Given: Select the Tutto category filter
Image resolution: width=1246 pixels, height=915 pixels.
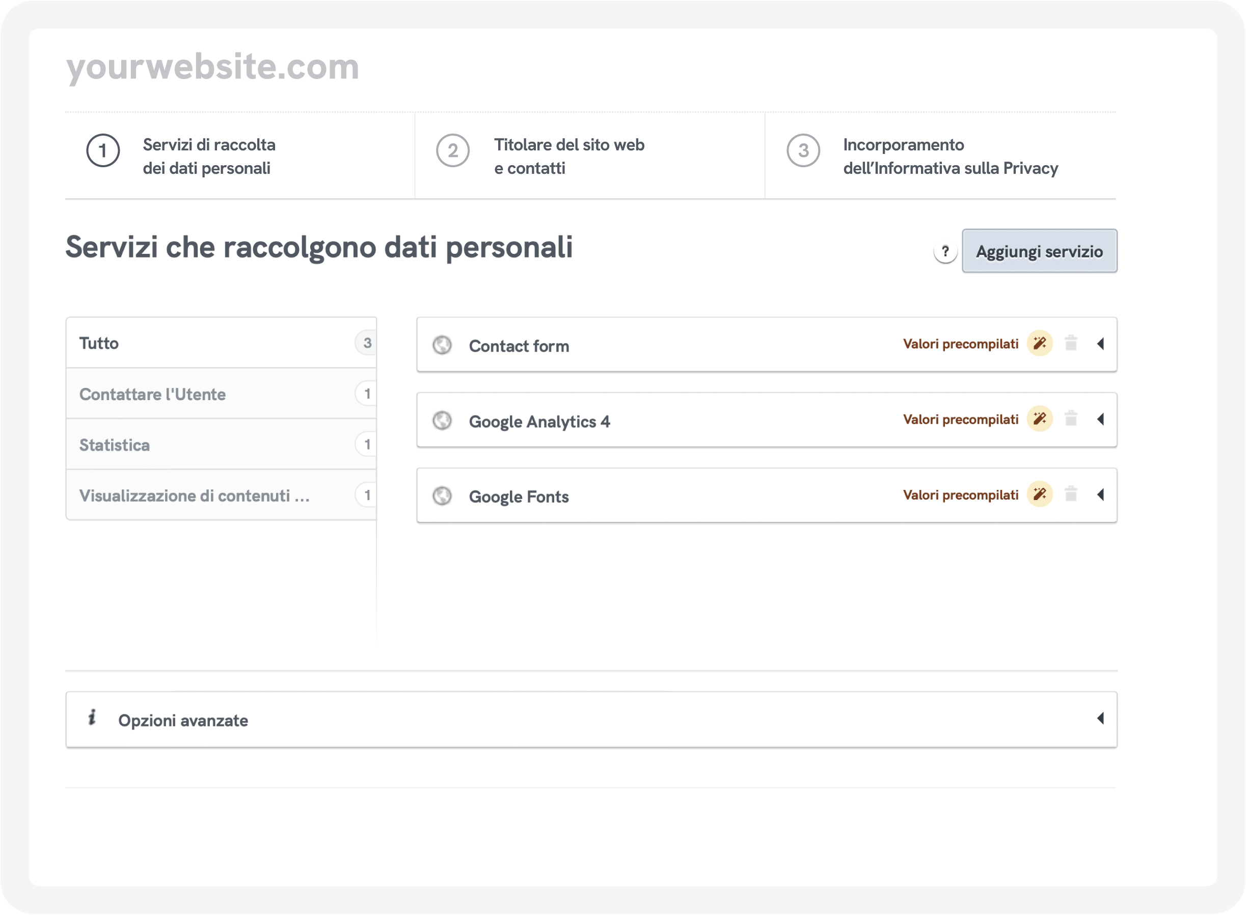Looking at the screenshot, I should (x=221, y=343).
